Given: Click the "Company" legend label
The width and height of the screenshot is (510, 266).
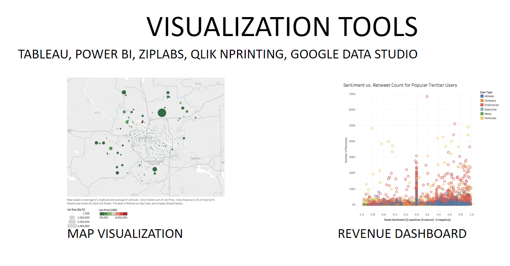Looking at the screenshot, I should point(491,101).
